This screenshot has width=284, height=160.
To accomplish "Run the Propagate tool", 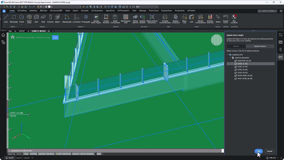I will [86, 19].
